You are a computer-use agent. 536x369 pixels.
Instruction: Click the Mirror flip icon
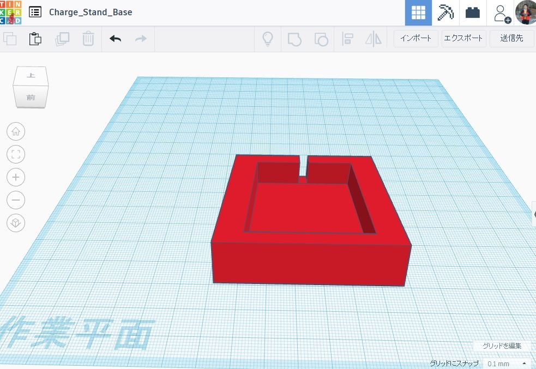(374, 39)
